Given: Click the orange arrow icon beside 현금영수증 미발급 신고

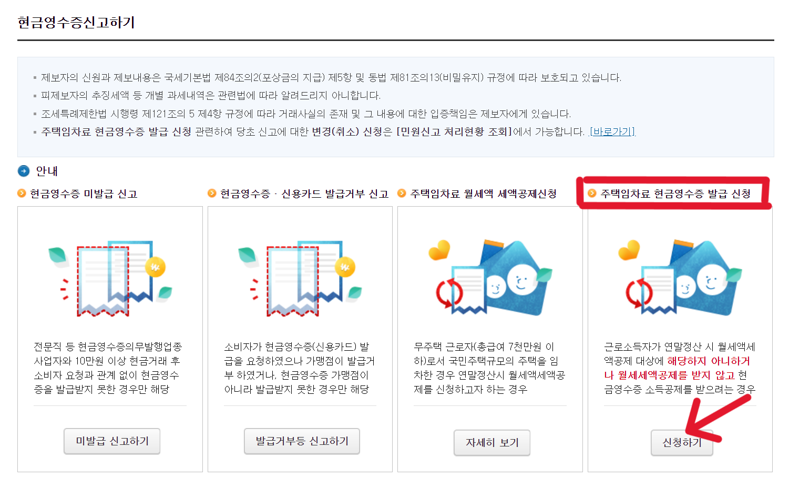Looking at the screenshot, I should click(22, 194).
